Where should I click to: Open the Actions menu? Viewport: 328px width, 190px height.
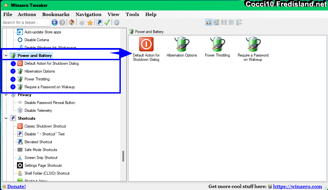27,14
